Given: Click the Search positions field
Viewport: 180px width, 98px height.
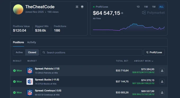Looking at the screenshot, I should (91, 53).
